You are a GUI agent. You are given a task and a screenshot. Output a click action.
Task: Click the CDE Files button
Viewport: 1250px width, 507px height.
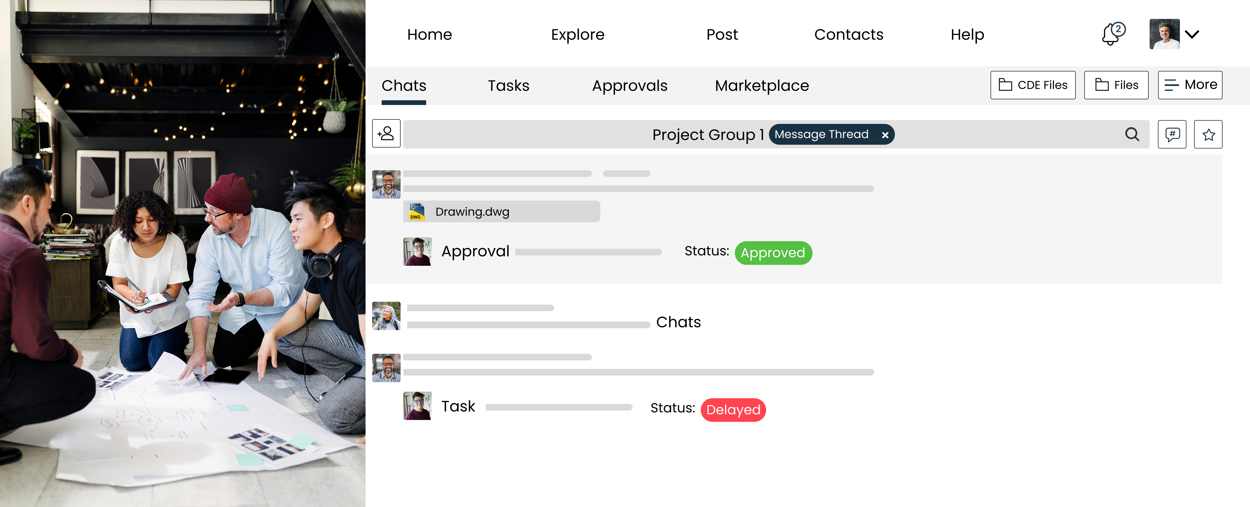click(1033, 85)
